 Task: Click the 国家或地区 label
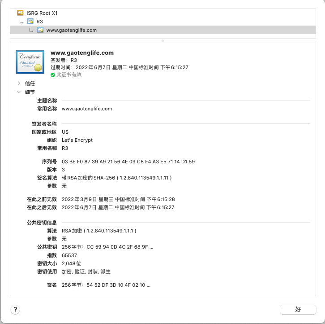point(44,132)
